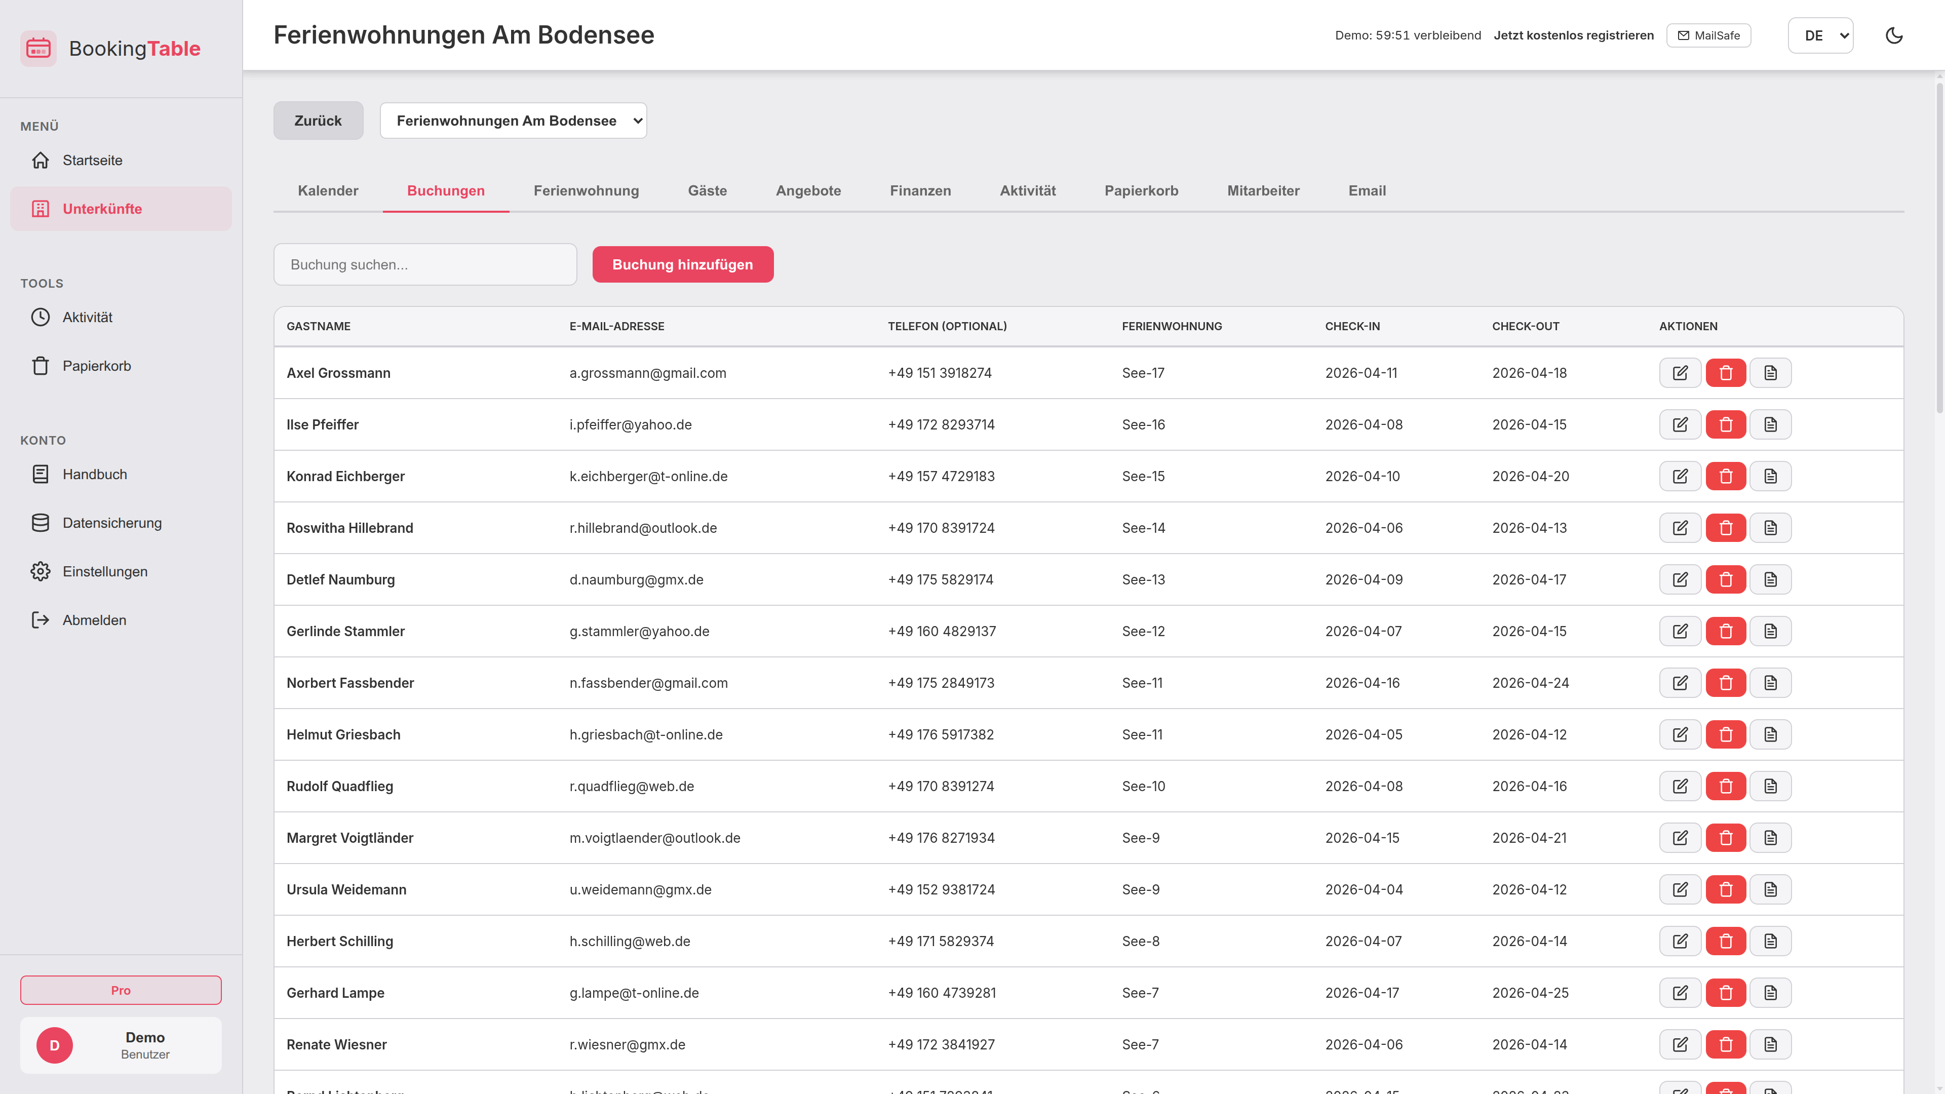Click guest name Renate Wiesner
This screenshot has width=1945, height=1094.
click(x=336, y=1044)
